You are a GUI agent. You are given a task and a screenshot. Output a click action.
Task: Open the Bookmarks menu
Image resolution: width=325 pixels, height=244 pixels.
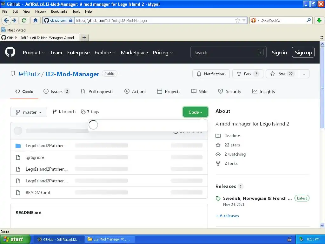[59, 11]
